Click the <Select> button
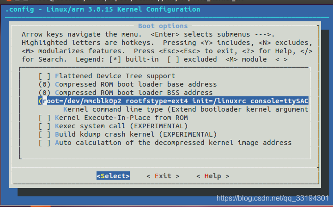 pyautogui.click(x=113, y=176)
